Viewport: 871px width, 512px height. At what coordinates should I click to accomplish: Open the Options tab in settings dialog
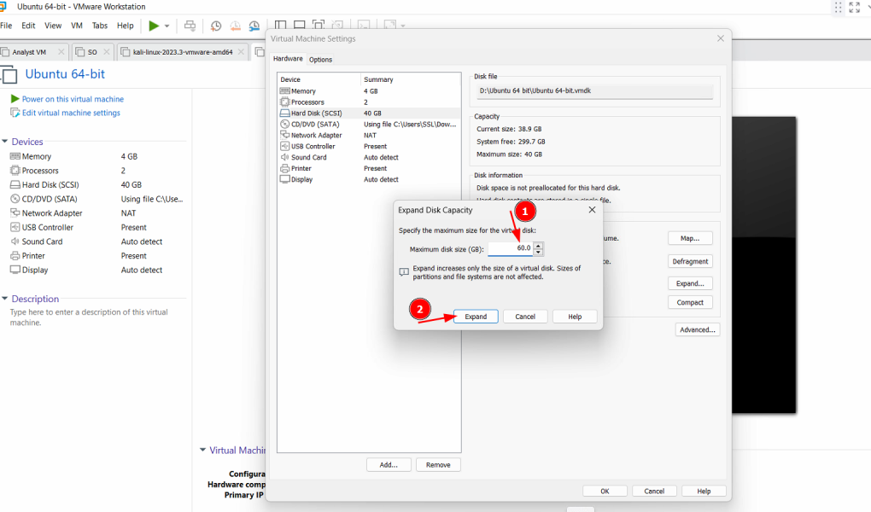pyautogui.click(x=320, y=60)
